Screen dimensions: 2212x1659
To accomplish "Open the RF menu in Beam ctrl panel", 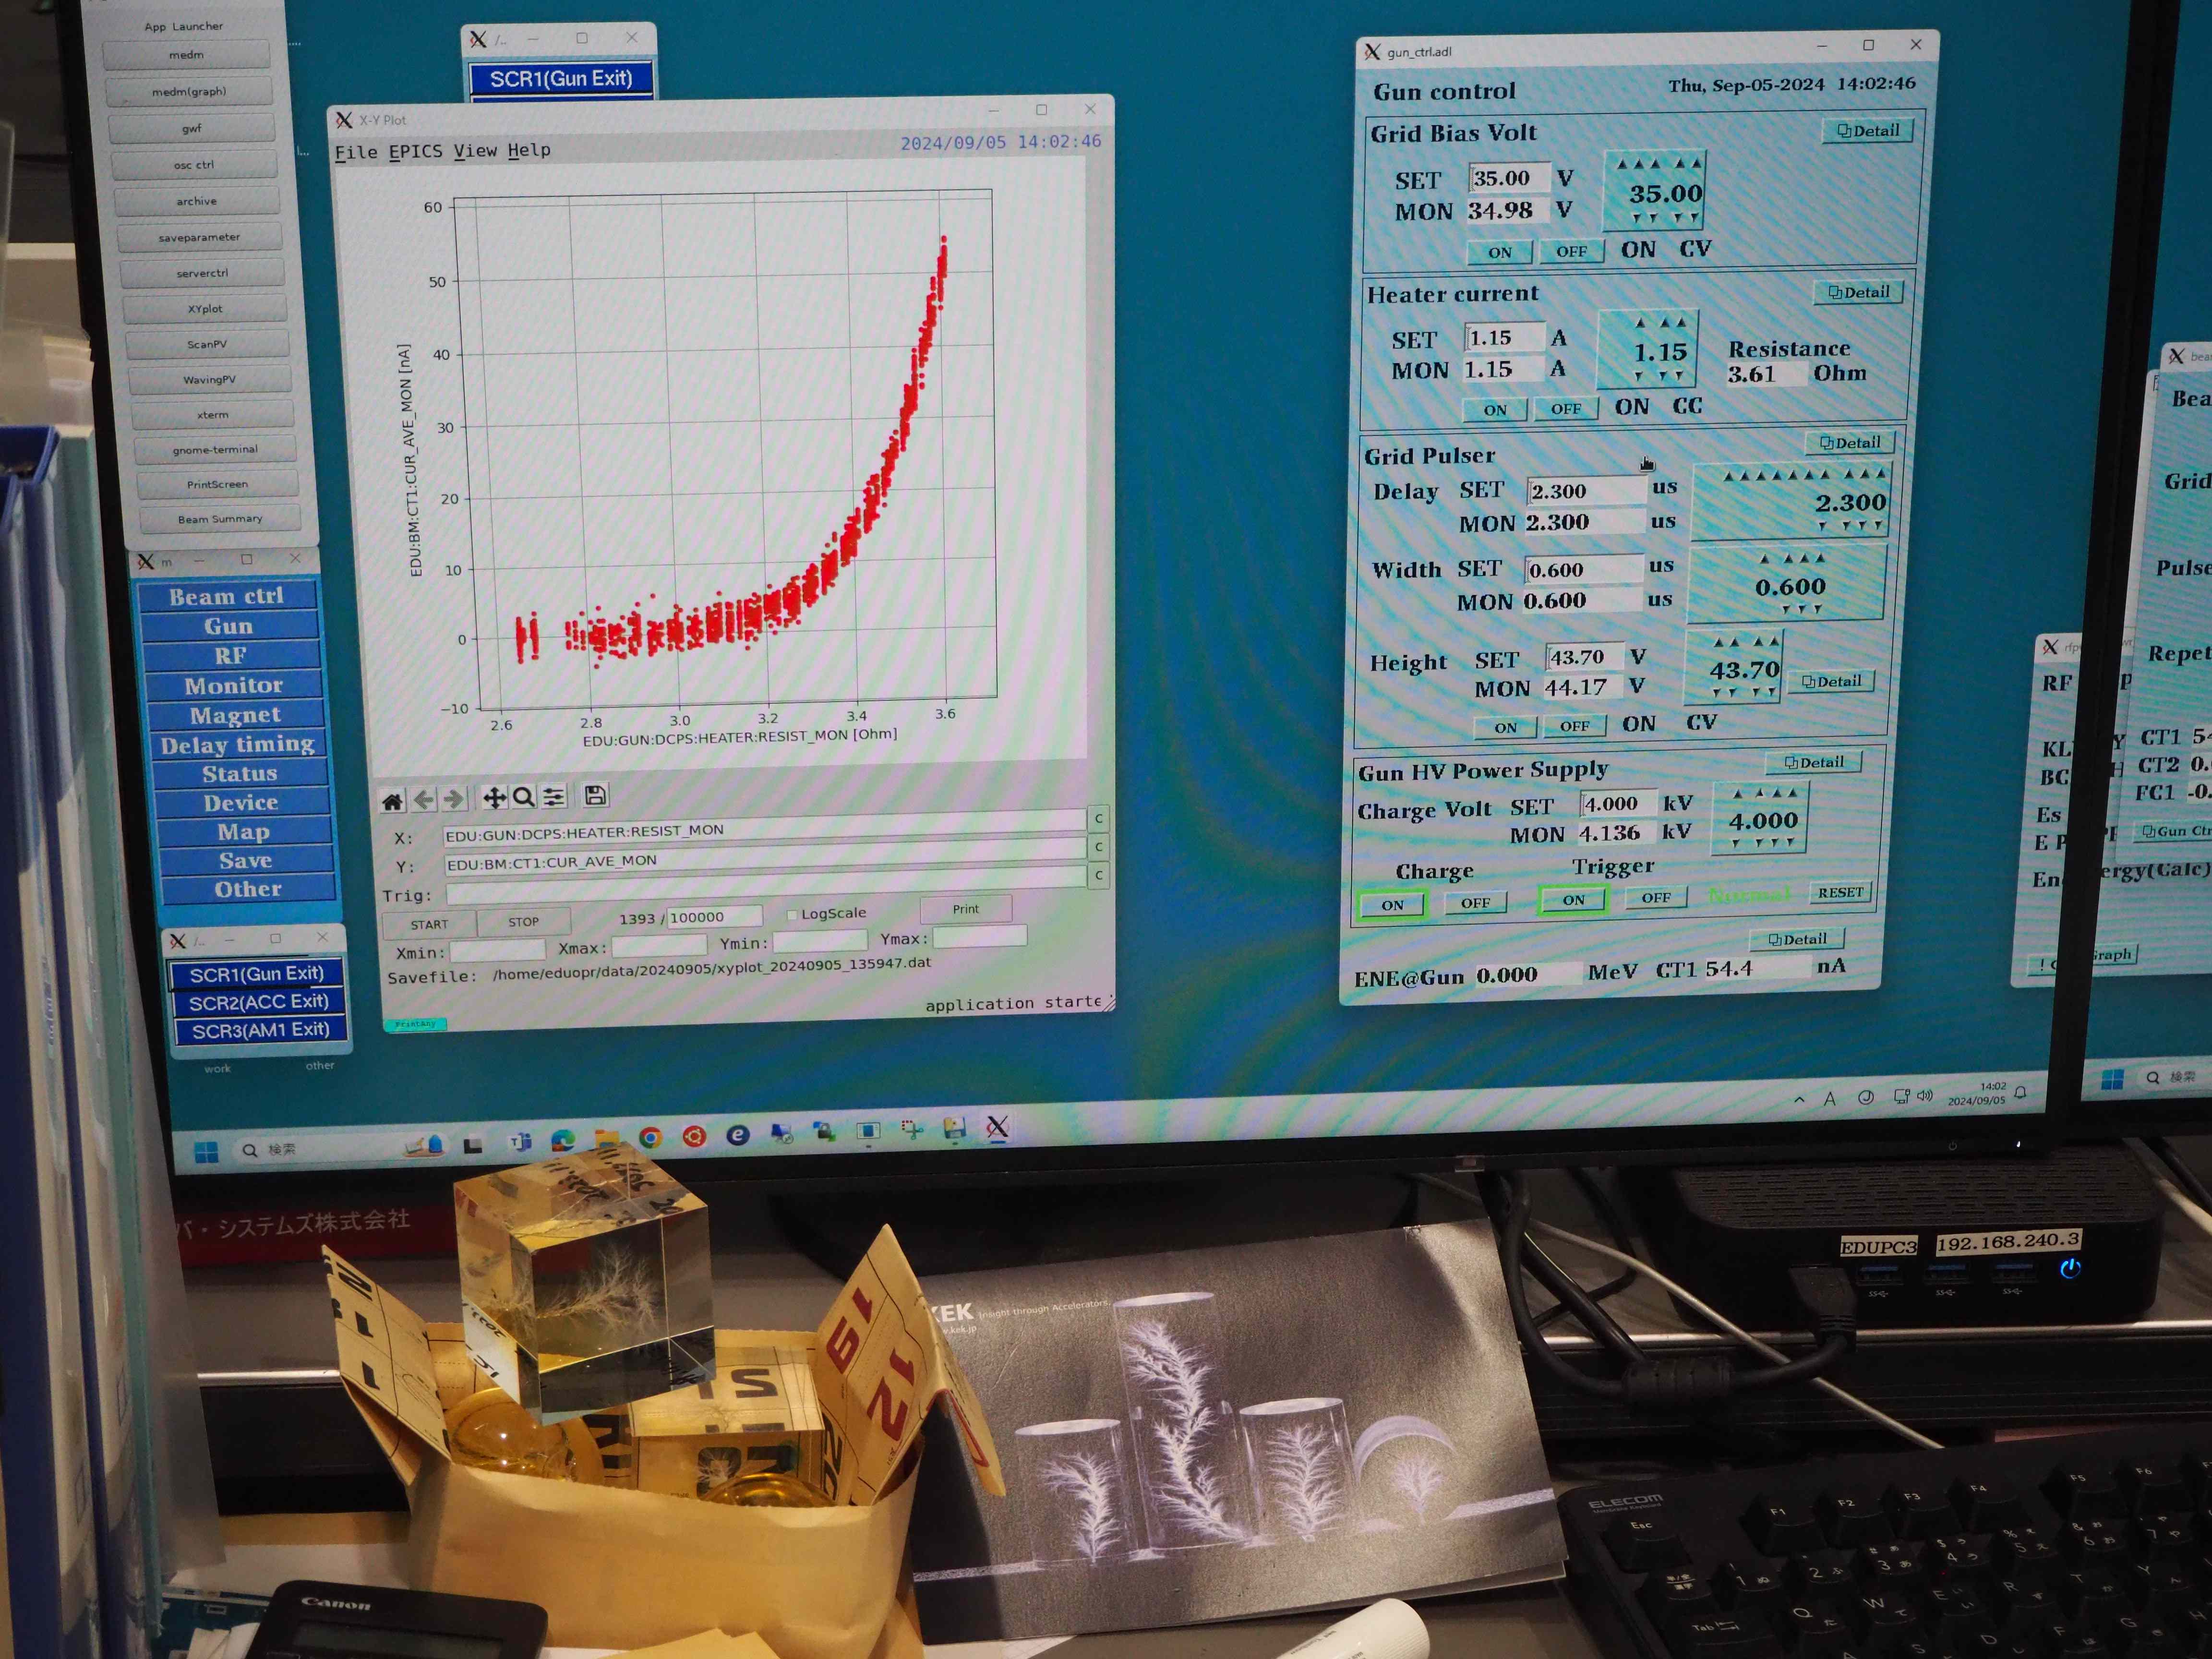I will coord(230,656).
